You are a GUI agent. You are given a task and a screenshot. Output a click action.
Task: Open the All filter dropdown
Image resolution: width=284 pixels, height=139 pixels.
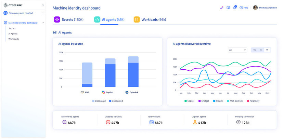point(237,50)
